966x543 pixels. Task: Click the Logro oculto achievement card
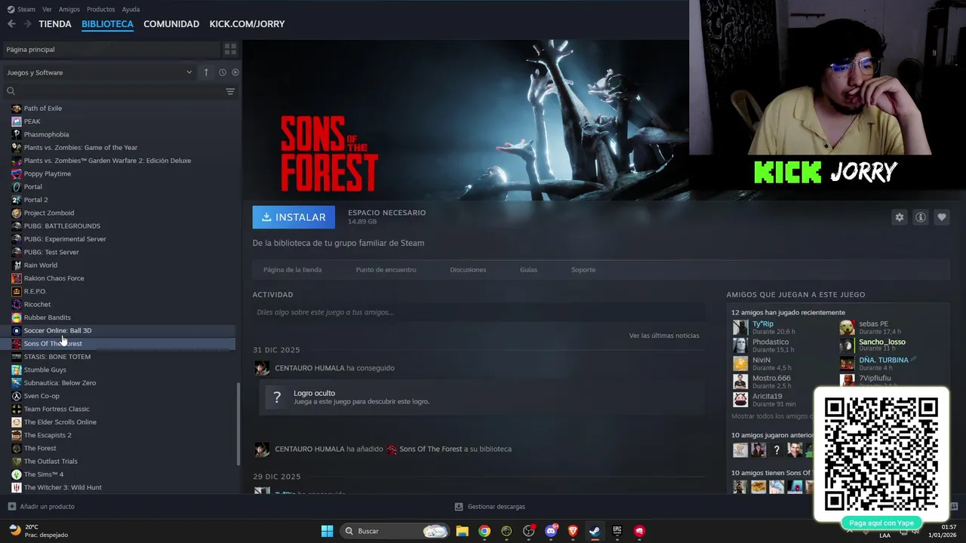pyautogui.click(x=482, y=397)
